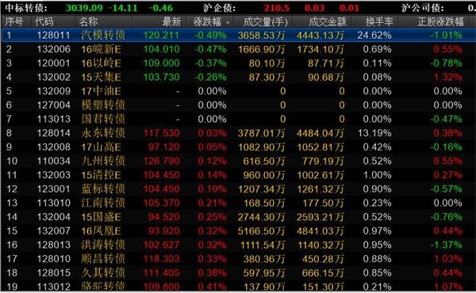The width and height of the screenshot is (476, 293).
Task: Select the 汽模转债 row
Action: pos(238,35)
